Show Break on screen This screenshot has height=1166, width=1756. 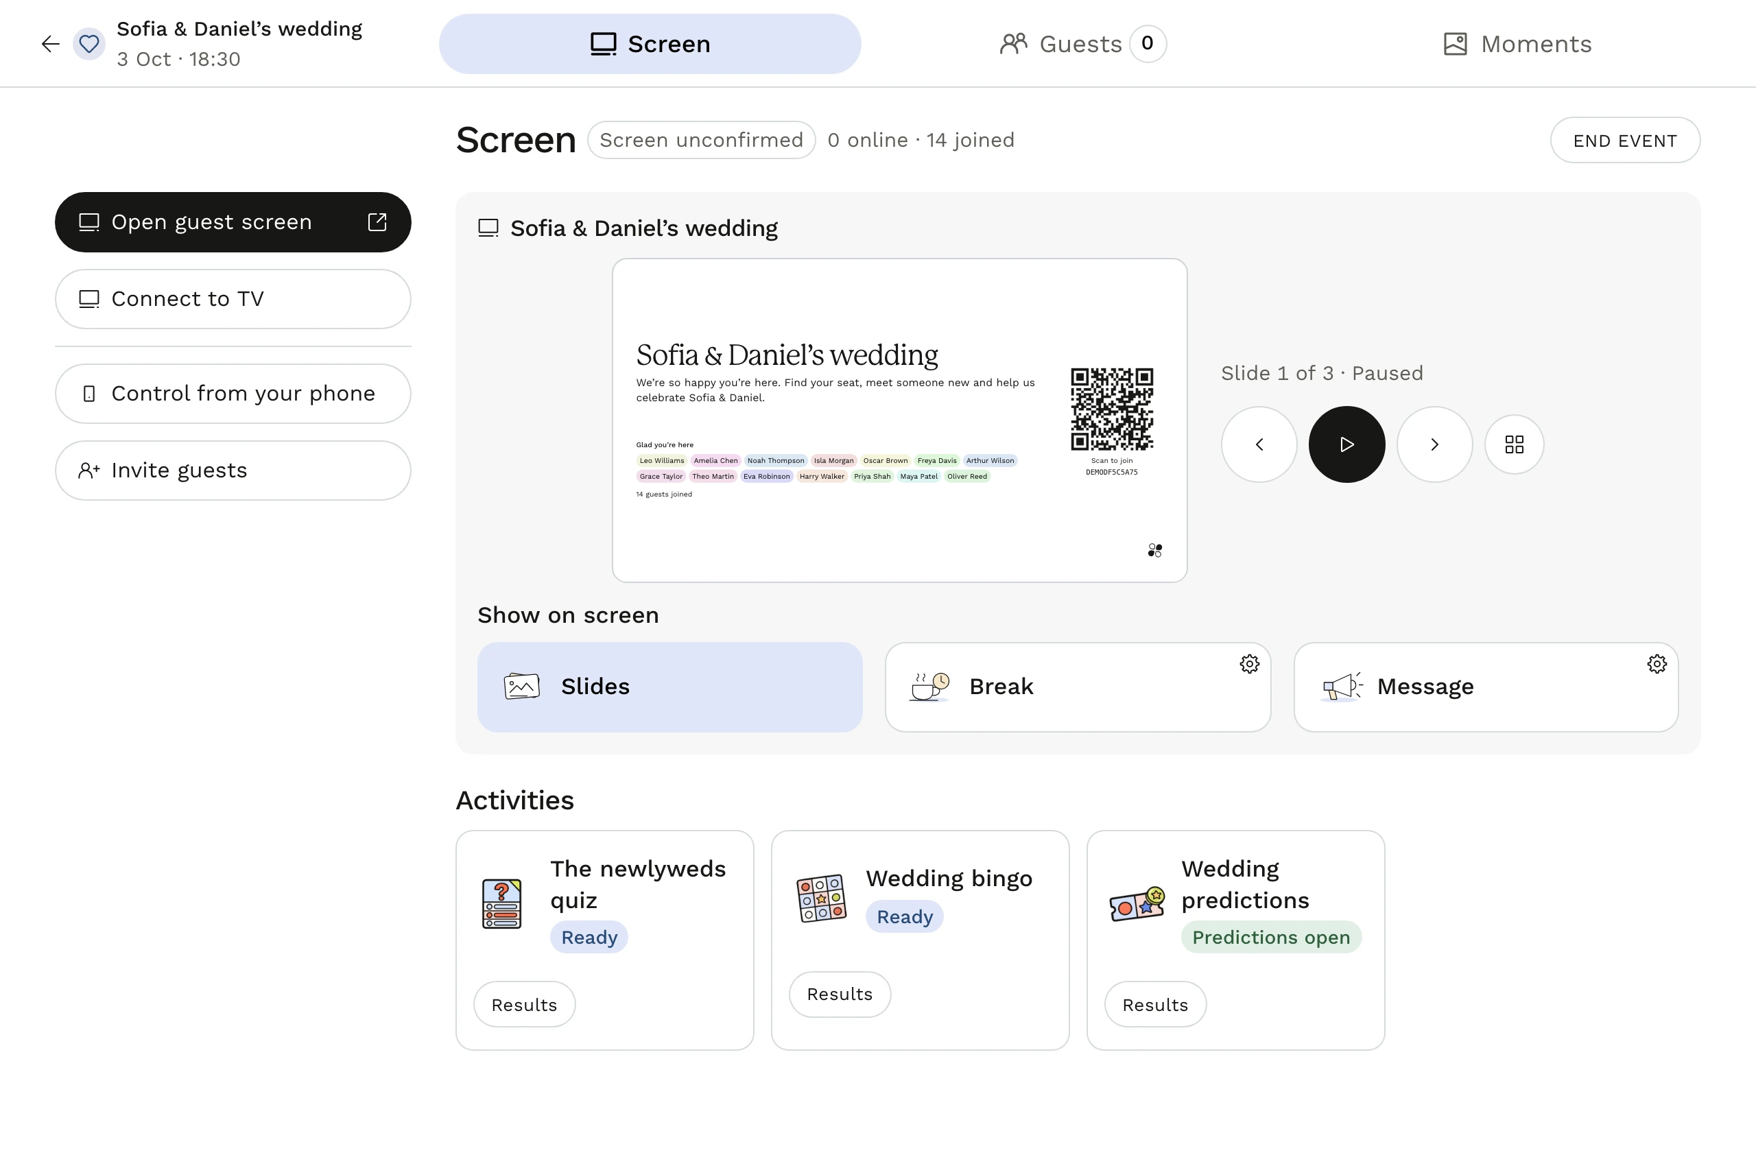click(x=1078, y=687)
